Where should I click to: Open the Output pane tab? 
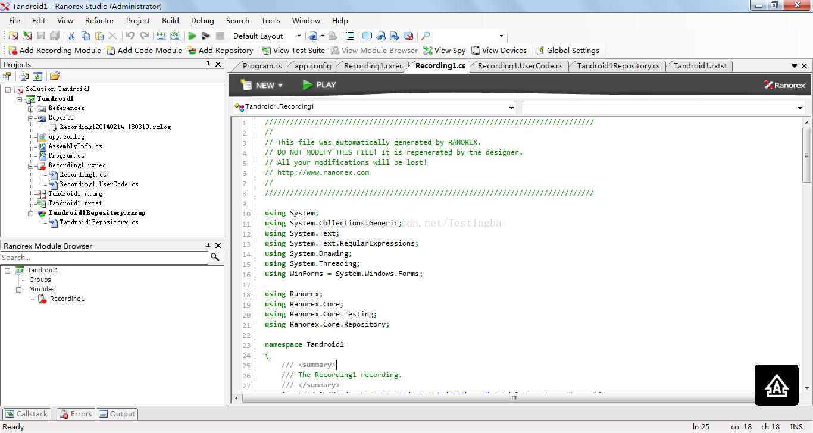pyautogui.click(x=117, y=414)
